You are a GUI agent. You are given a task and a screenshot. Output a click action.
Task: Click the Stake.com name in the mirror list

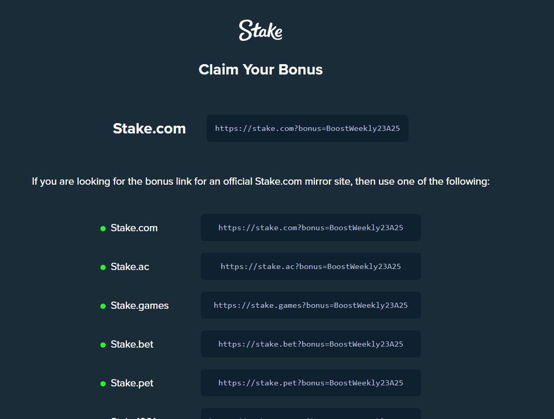(x=134, y=228)
